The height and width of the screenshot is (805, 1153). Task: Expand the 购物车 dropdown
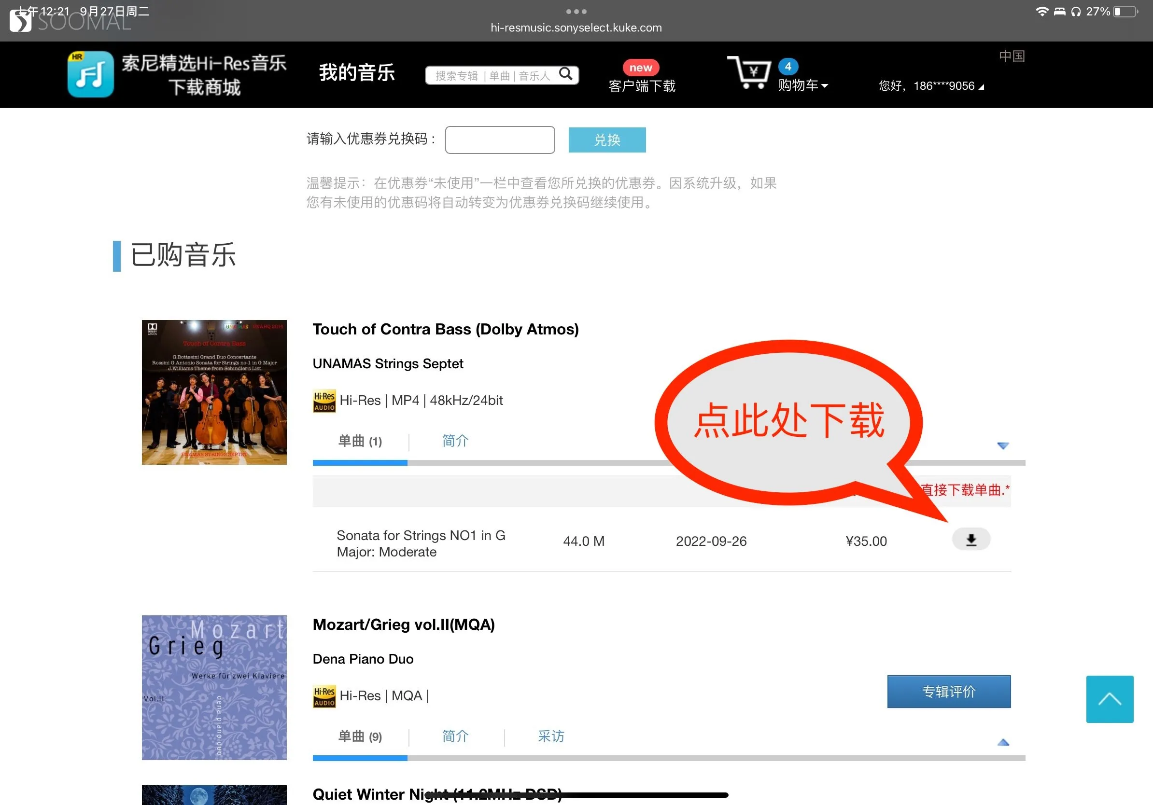[x=803, y=85]
